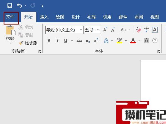Toggle bold formatting

coord(49,41)
